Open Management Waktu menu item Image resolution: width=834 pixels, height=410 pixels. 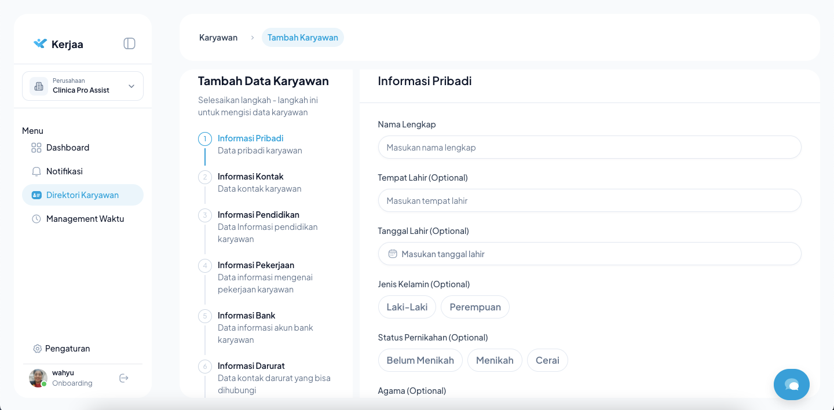[85, 219]
